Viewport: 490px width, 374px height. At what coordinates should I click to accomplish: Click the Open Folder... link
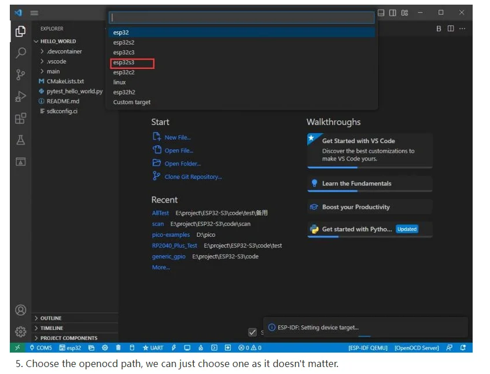(182, 163)
